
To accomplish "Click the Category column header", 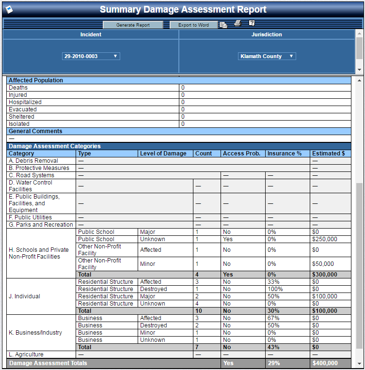I will coord(21,154).
